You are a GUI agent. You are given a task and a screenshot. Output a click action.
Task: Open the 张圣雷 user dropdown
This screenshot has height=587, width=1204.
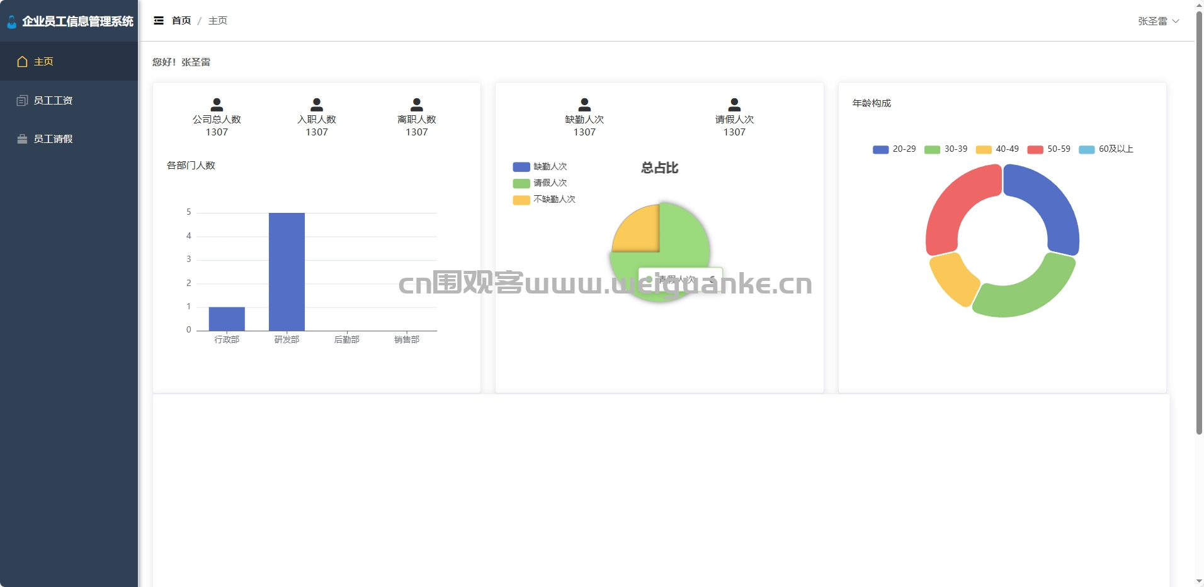point(1159,21)
